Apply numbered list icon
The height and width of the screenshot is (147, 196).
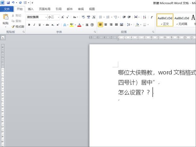coord(108,17)
